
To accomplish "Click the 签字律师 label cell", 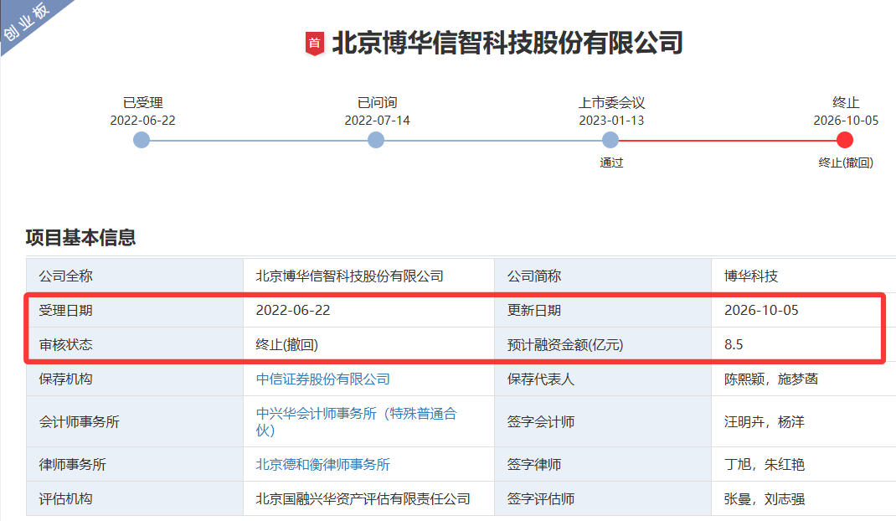I will coord(603,464).
